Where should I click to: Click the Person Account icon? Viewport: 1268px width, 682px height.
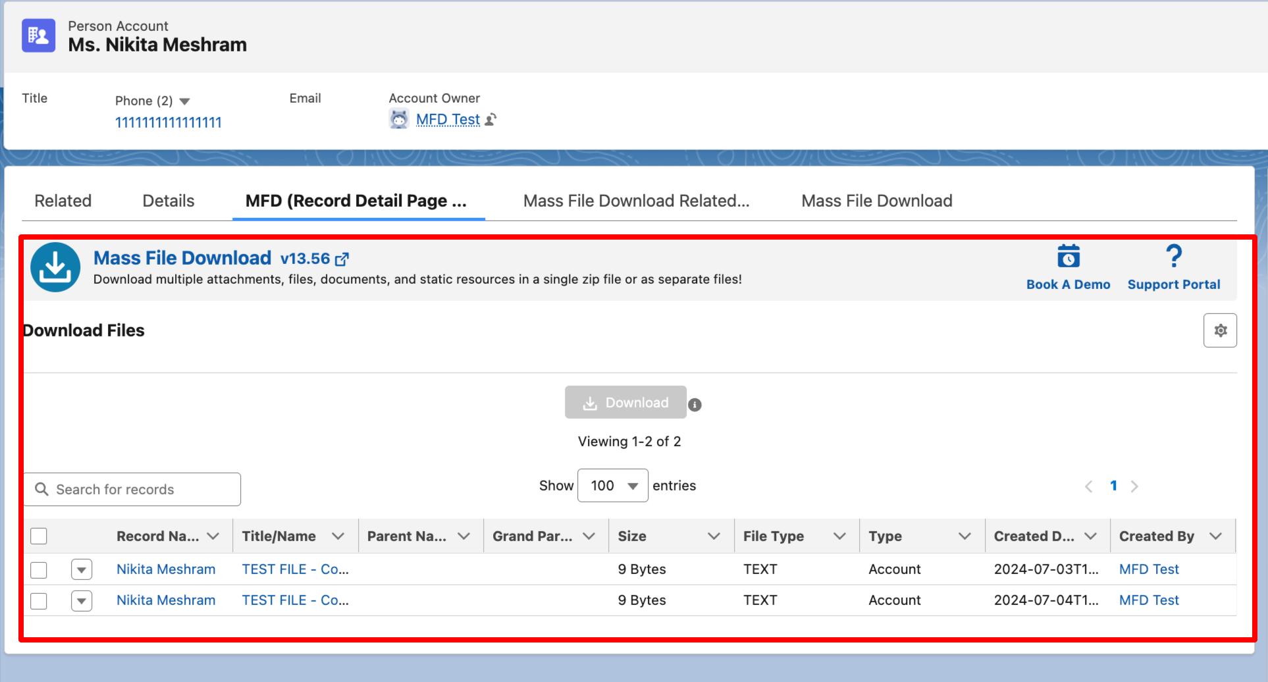[x=38, y=36]
